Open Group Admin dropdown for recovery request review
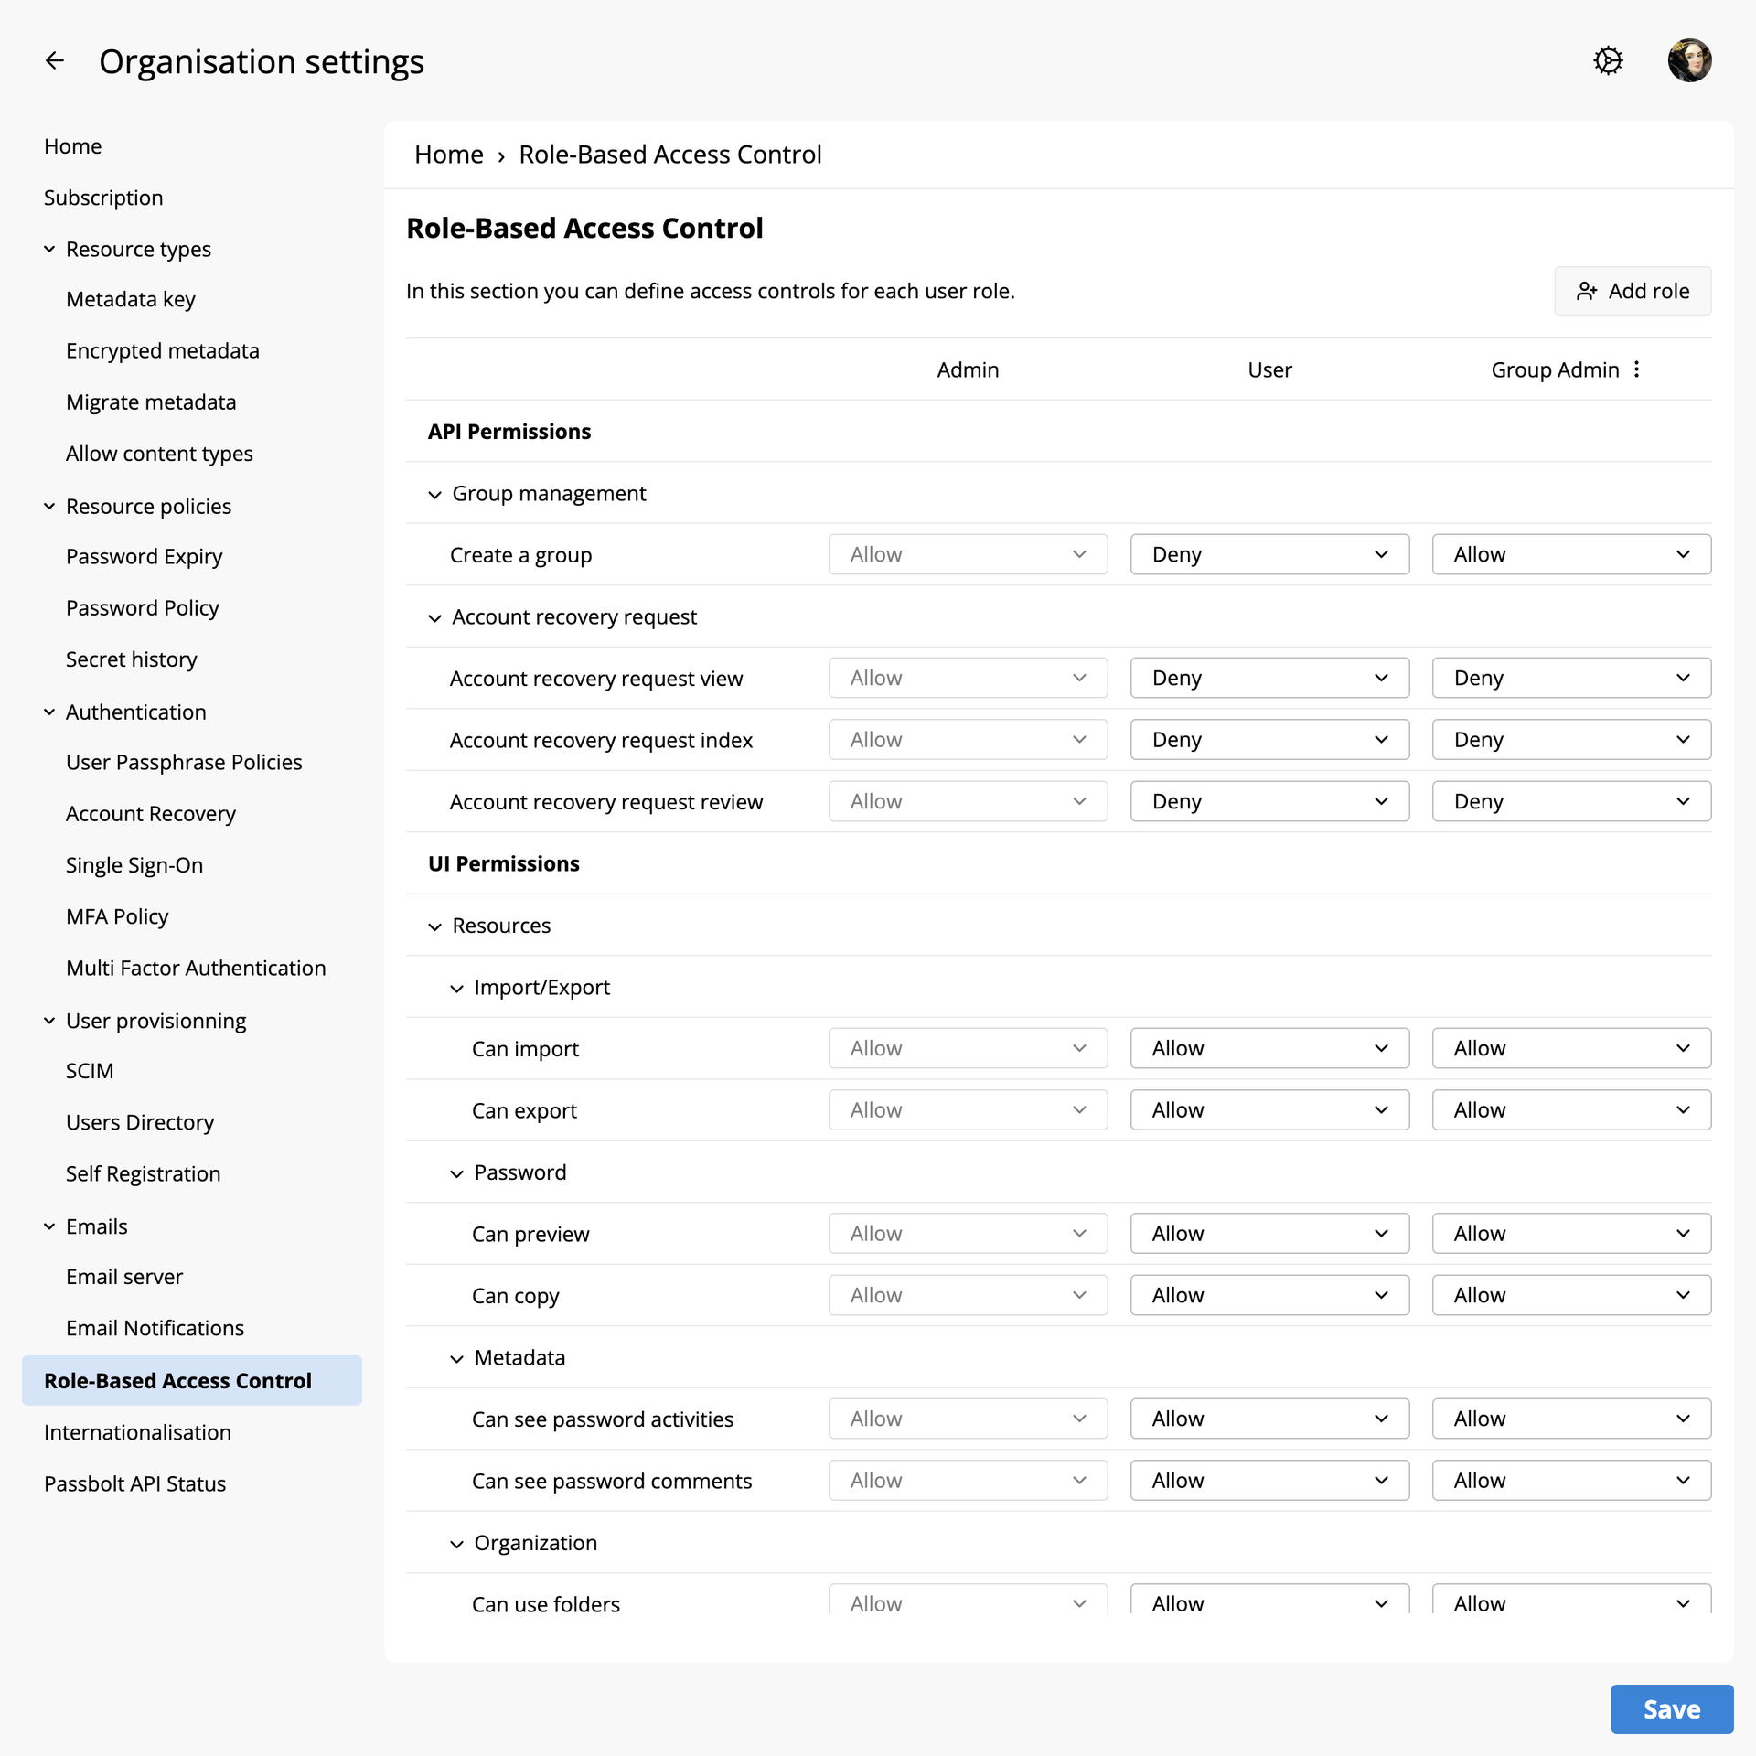 pos(1570,802)
